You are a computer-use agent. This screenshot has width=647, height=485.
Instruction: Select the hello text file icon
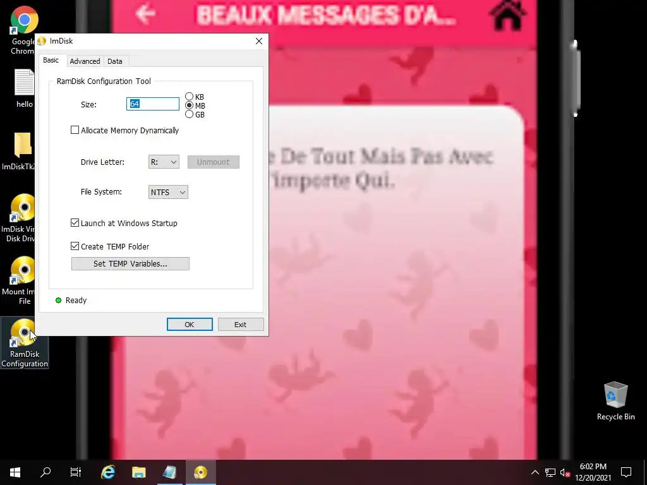(x=25, y=88)
